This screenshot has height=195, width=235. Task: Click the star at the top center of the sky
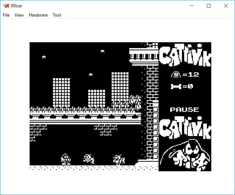click(x=102, y=51)
